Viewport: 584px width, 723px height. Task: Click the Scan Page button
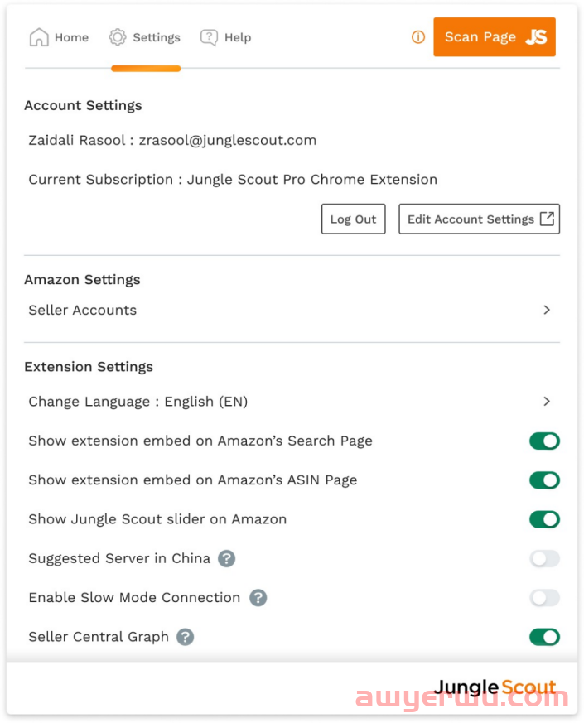tap(495, 37)
